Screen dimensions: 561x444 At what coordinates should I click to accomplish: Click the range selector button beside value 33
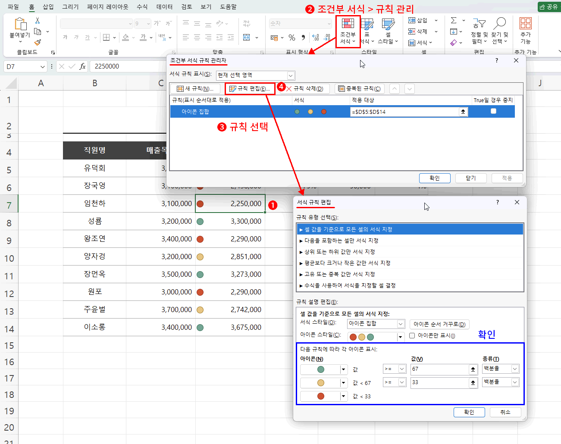pyautogui.click(x=473, y=382)
